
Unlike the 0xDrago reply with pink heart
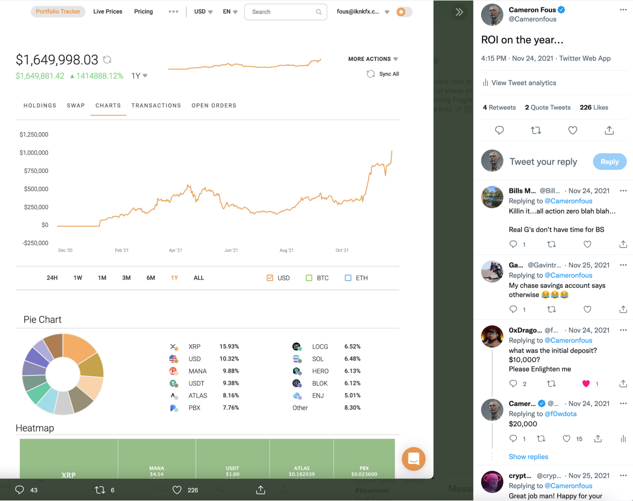click(586, 384)
